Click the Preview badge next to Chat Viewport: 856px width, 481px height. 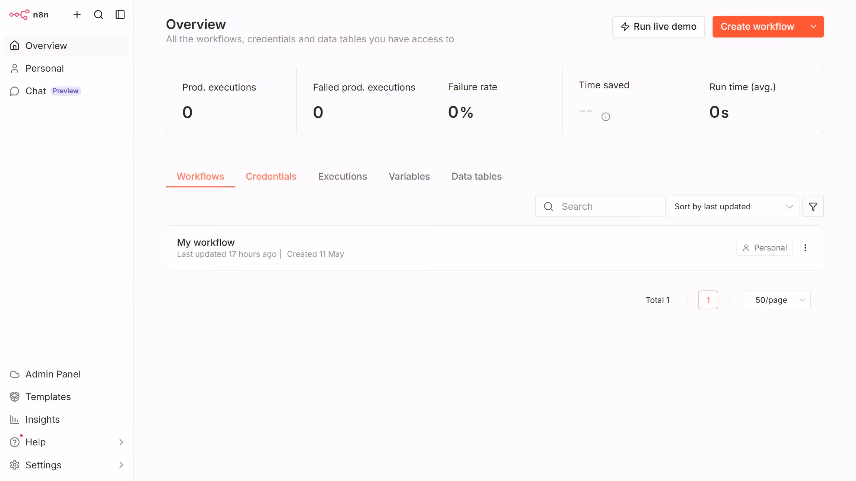click(x=65, y=91)
